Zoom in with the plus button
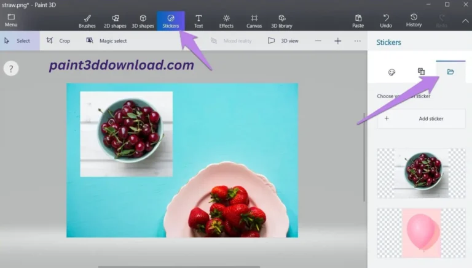The width and height of the screenshot is (472, 268). pos(338,41)
